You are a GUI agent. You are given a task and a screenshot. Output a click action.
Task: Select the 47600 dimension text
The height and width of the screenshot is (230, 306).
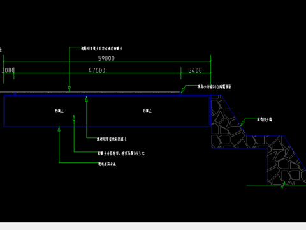pyautogui.click(x=97, y=70)
